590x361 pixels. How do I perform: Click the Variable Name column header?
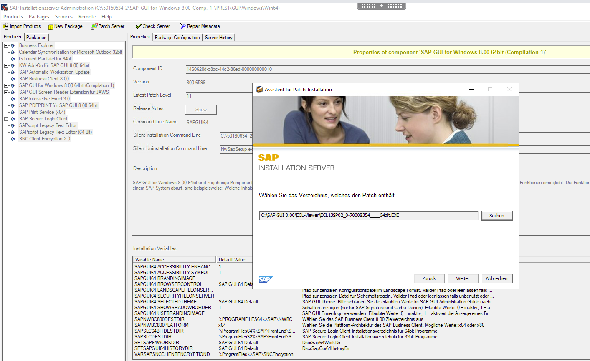click(x=174, y=259)
